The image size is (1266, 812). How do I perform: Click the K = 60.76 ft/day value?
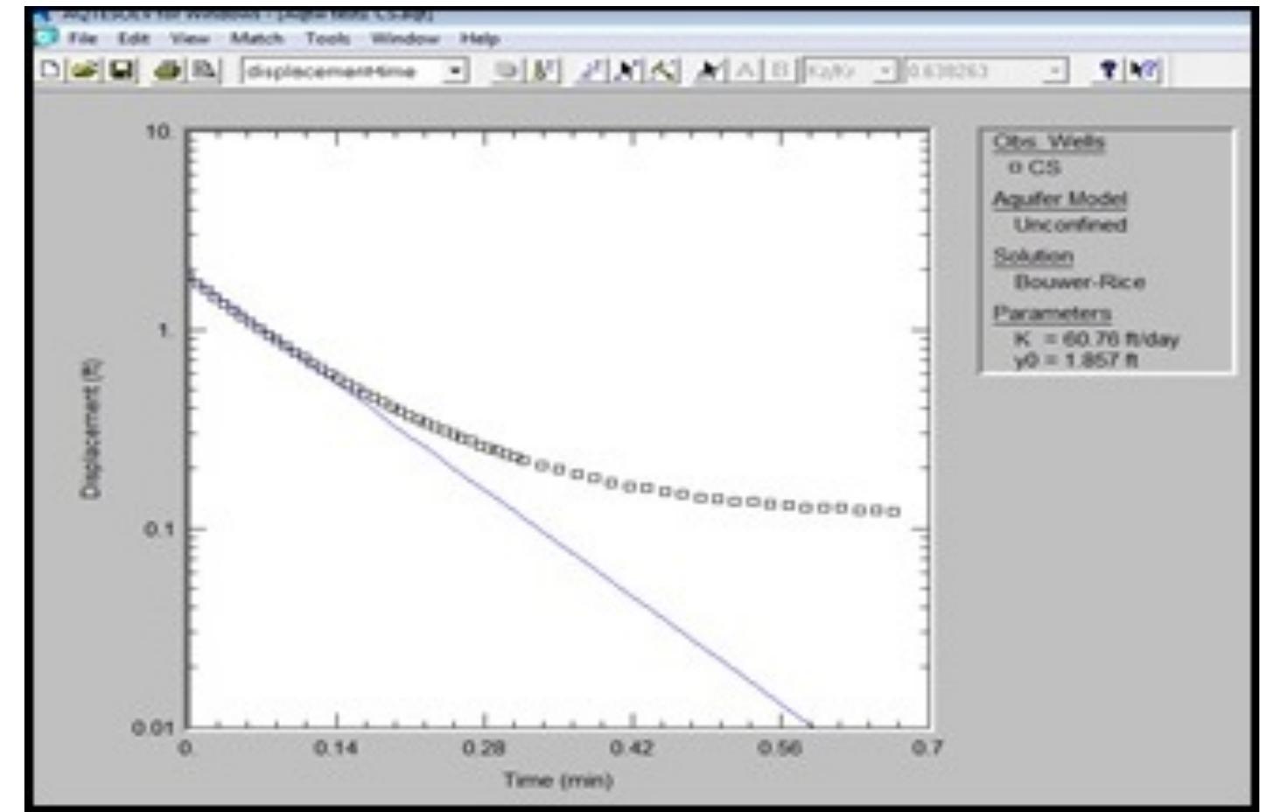click(x=1096, y=339)
